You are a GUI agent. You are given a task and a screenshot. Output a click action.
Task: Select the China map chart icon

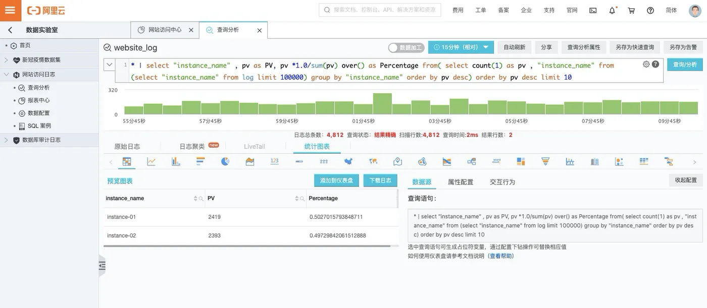coord(348,161)
